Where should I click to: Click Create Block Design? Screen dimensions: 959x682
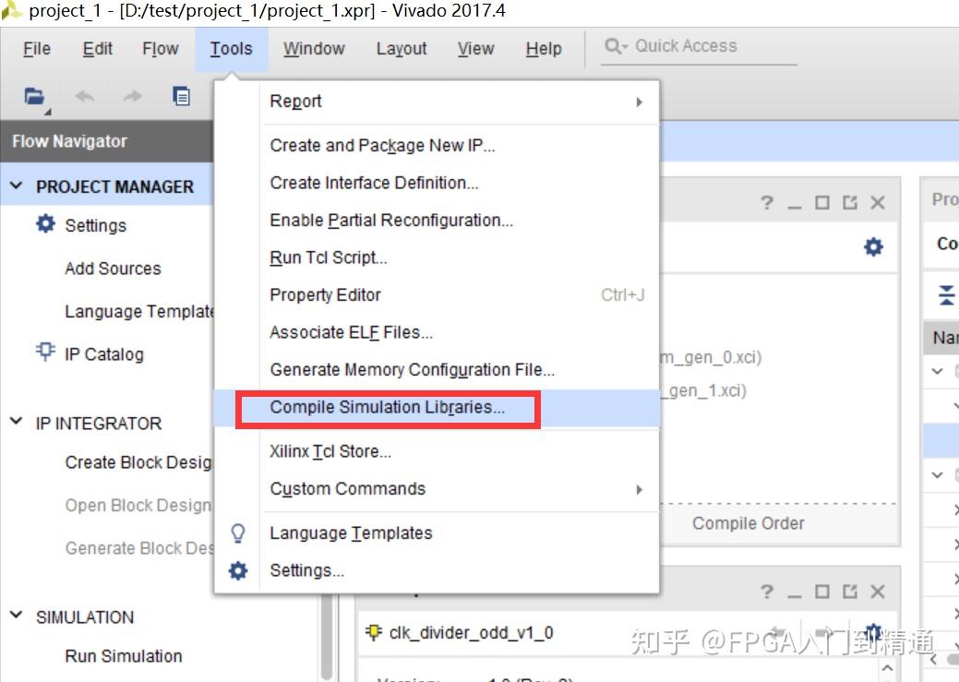click(138, 462)
